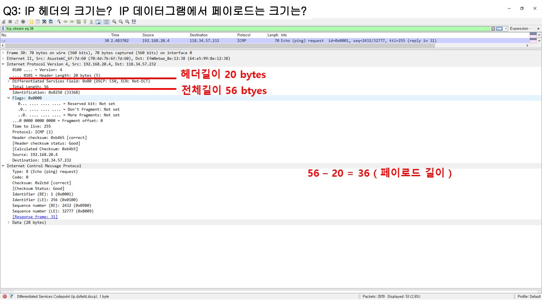Go forward in packet history
The image size is (542, 305).
[72, 22]
